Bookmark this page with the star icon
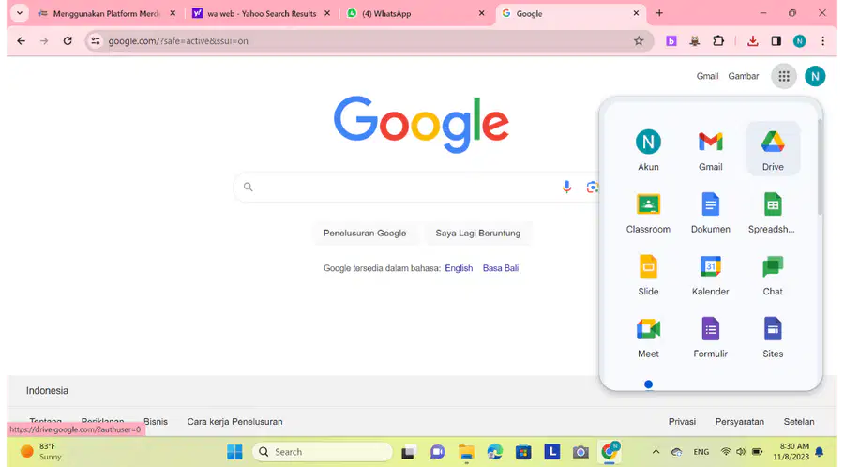Viewport: 844px width, 467px height. [639, 41]
